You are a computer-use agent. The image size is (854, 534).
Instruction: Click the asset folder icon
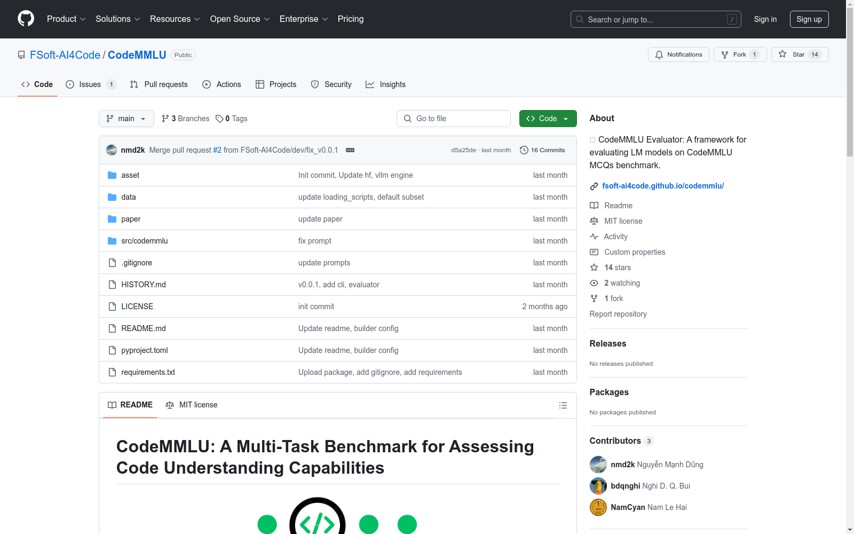[x=112, y=175]
